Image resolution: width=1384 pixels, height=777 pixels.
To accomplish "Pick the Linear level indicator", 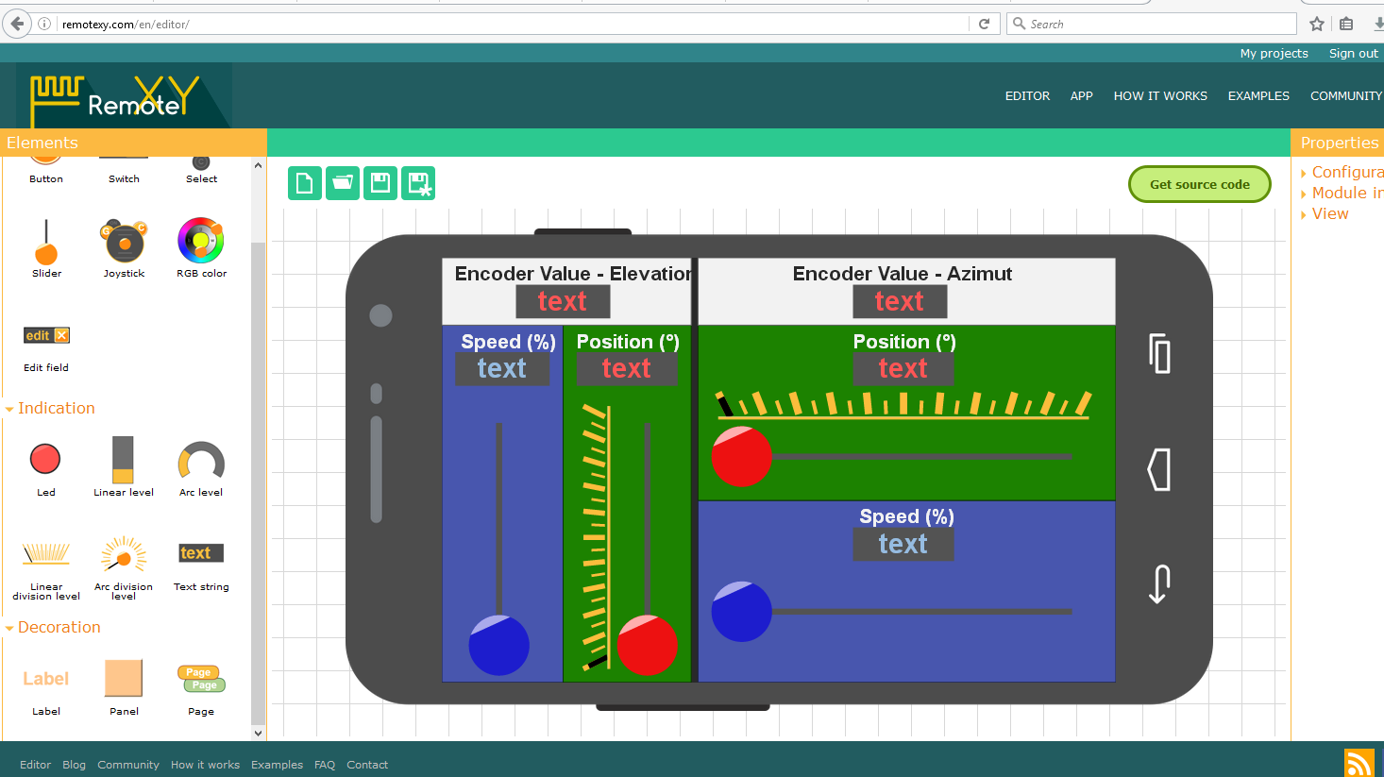I will (x=123, y=460).
